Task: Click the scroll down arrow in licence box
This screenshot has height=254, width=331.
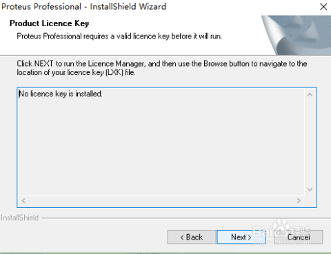Action: pos(310,189)
